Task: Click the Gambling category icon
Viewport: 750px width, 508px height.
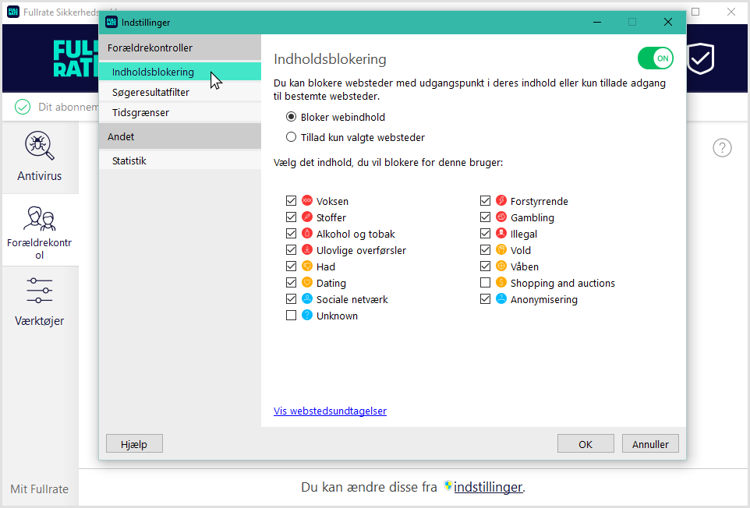Action: tap(501, 217)
